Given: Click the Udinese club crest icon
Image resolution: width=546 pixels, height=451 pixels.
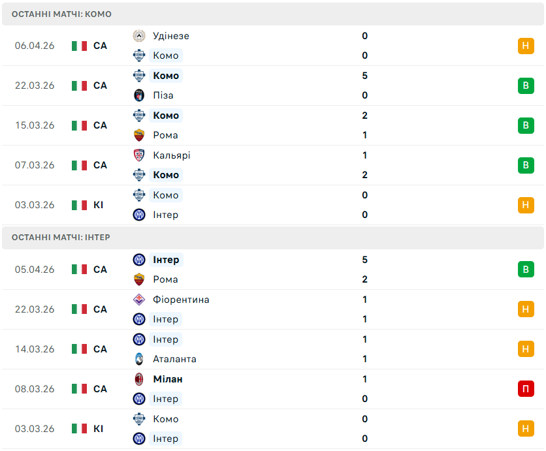Looking at the screenshot, I should [138, 36].
